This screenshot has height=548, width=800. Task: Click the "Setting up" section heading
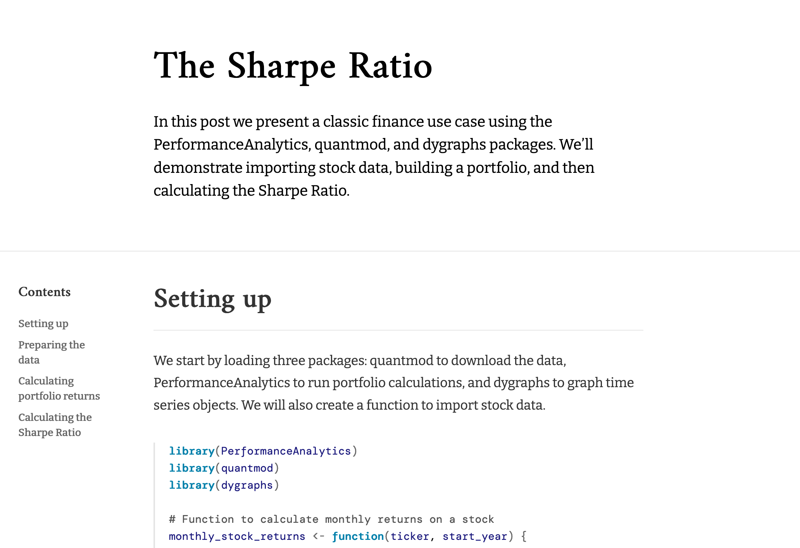[x=212, y=299]
